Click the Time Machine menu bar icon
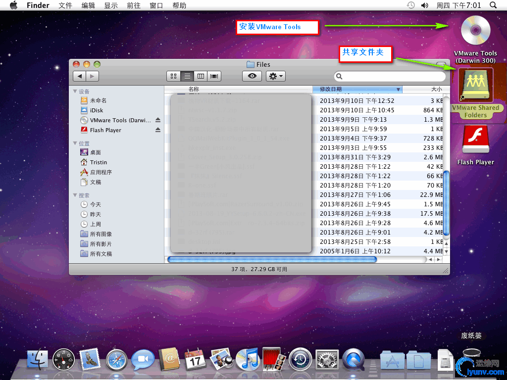Viewport: 507px width, 380px height. point(410,5)
